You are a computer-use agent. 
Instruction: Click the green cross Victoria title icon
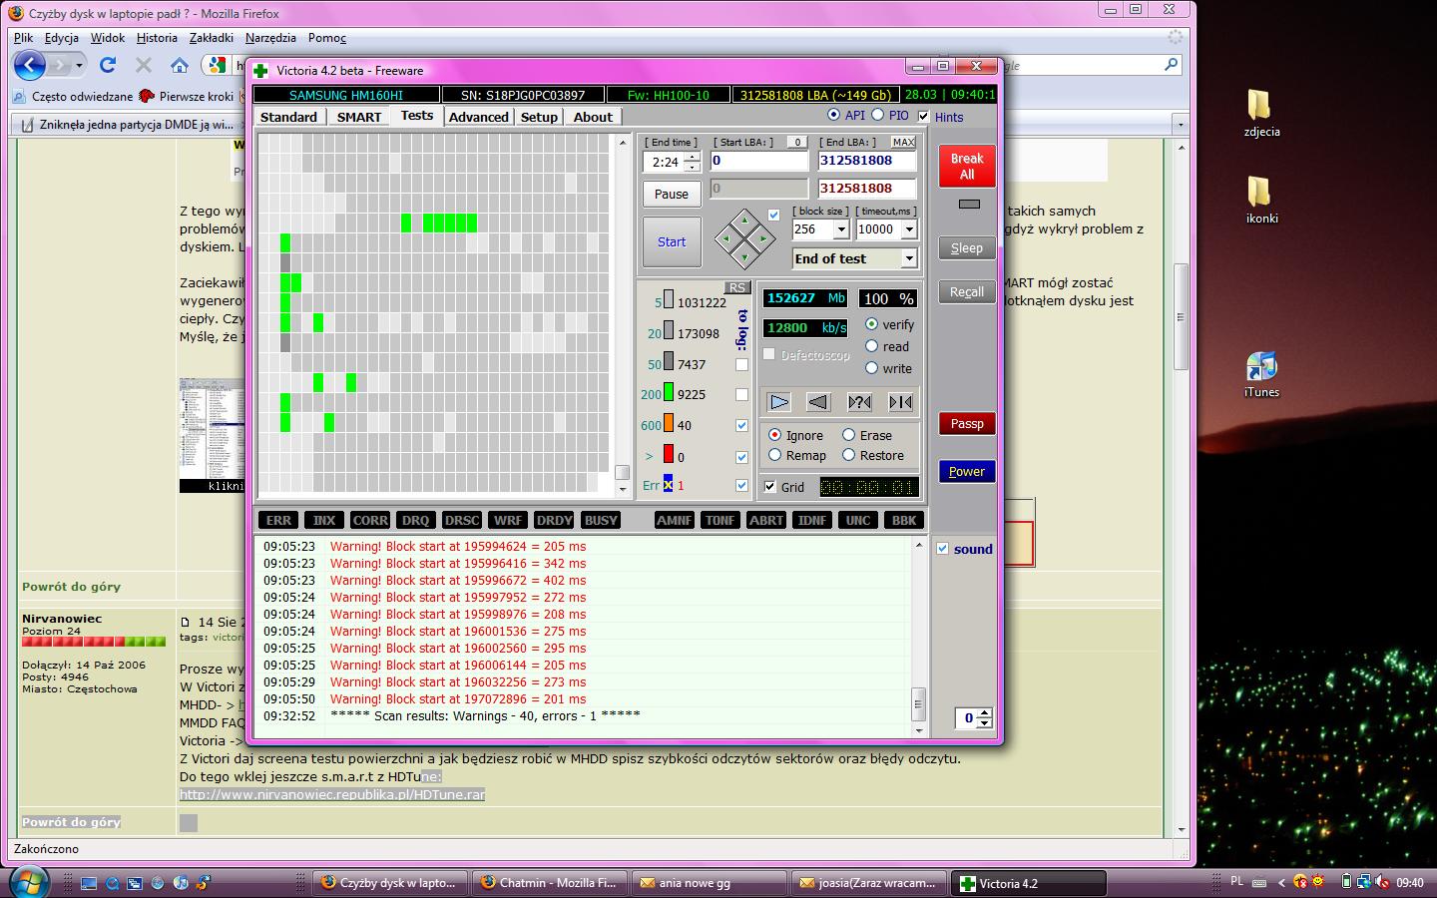[x=260, y=70]
